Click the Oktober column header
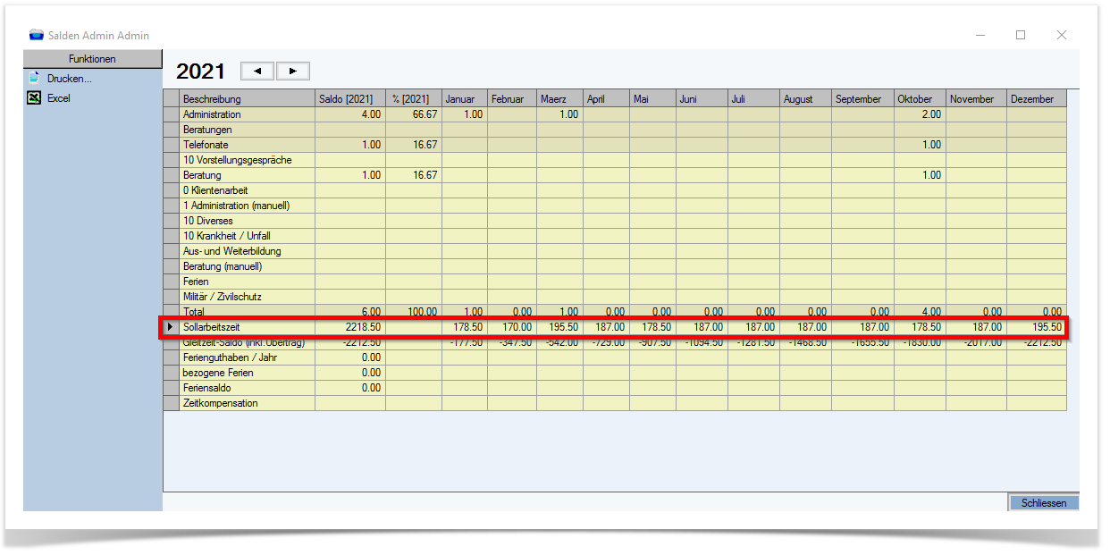This screenshot has width=1110, height=555. (920, 99)
